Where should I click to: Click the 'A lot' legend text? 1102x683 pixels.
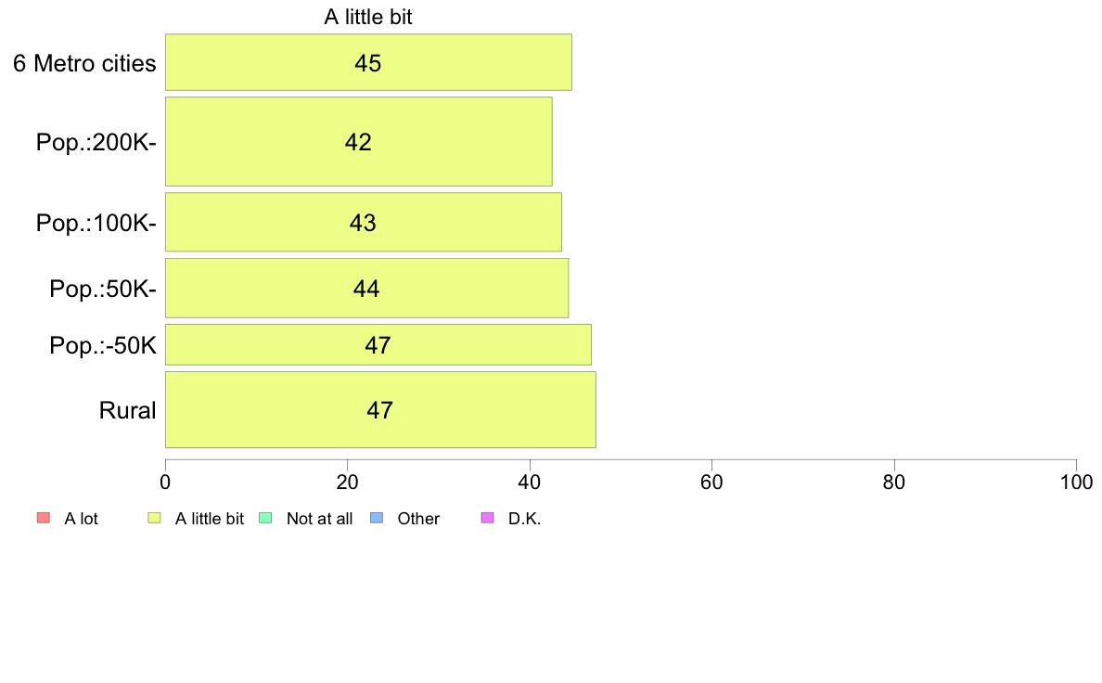pos(81,519)
